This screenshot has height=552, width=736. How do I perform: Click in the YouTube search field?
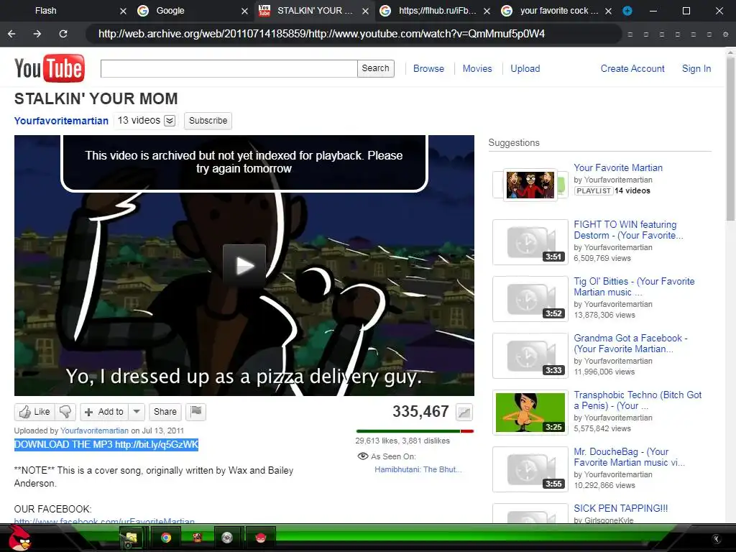click(229, 68)
